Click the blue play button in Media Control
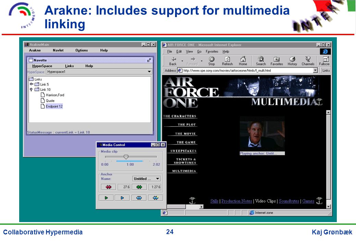The image size is (356, 246). pyautogui.click(x=122, y=198)
